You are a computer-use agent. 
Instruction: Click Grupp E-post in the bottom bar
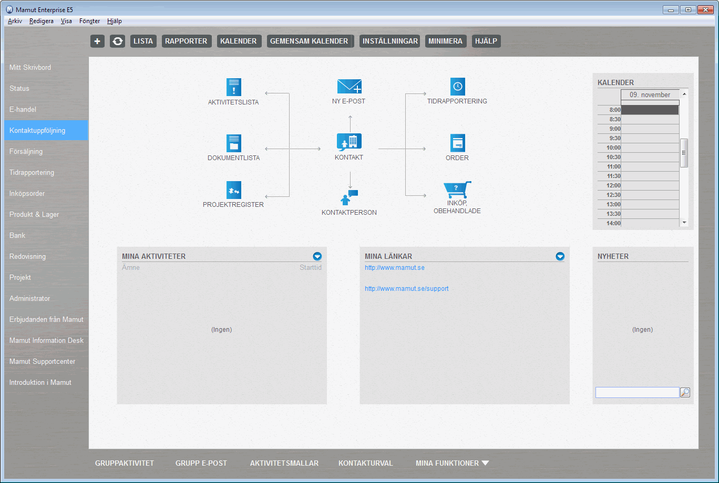pyautogui.click(x=201, y=463)
